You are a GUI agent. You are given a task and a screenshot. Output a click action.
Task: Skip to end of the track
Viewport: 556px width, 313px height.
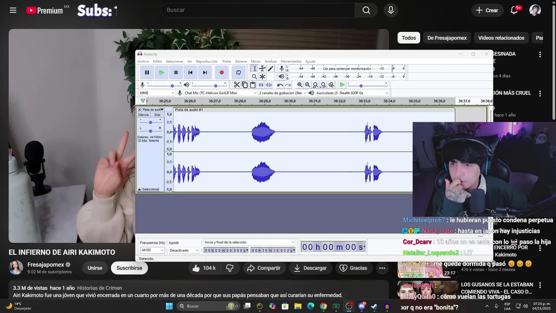[205, 73]
